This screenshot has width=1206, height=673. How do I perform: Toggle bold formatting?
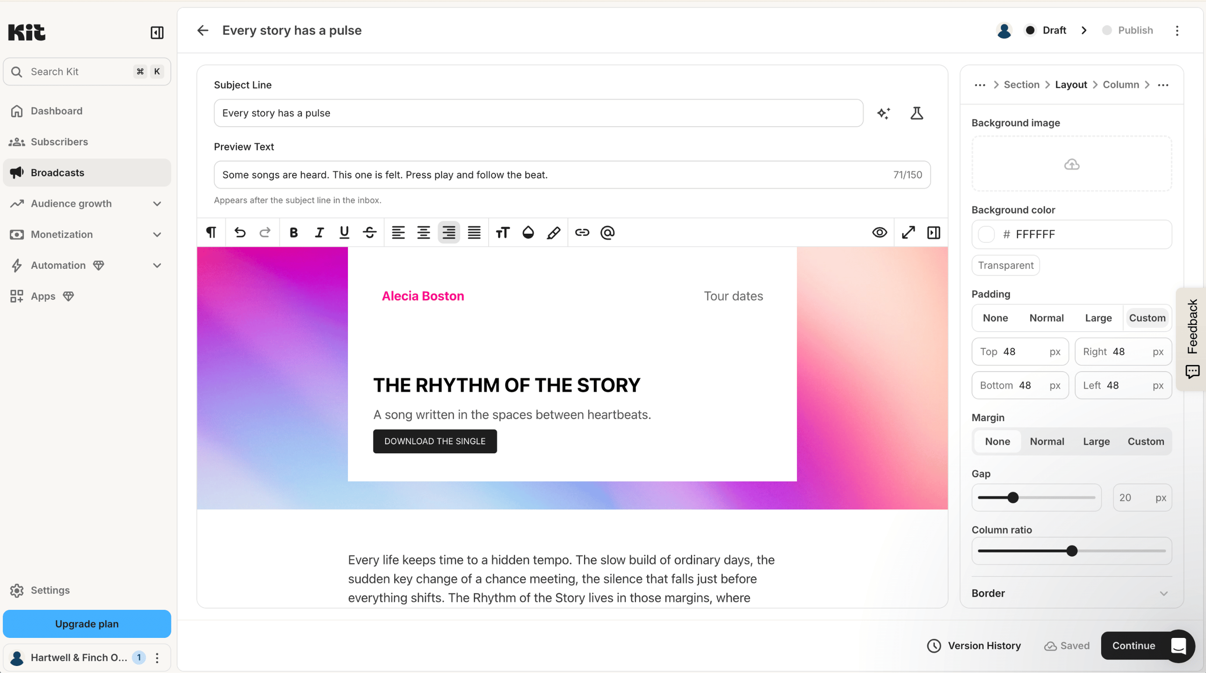(294, 232)
